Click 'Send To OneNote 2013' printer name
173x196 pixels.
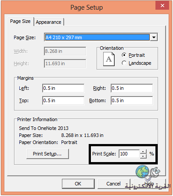[43, 128]
